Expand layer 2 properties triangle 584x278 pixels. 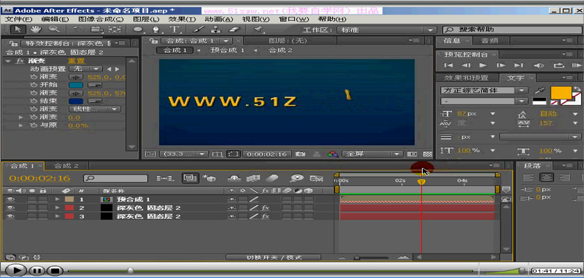[57, 208]
